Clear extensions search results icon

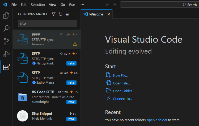(67, 14)
